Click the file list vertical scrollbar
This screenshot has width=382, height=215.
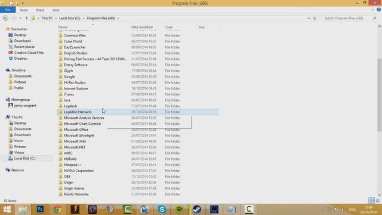(x=380, y=95)
